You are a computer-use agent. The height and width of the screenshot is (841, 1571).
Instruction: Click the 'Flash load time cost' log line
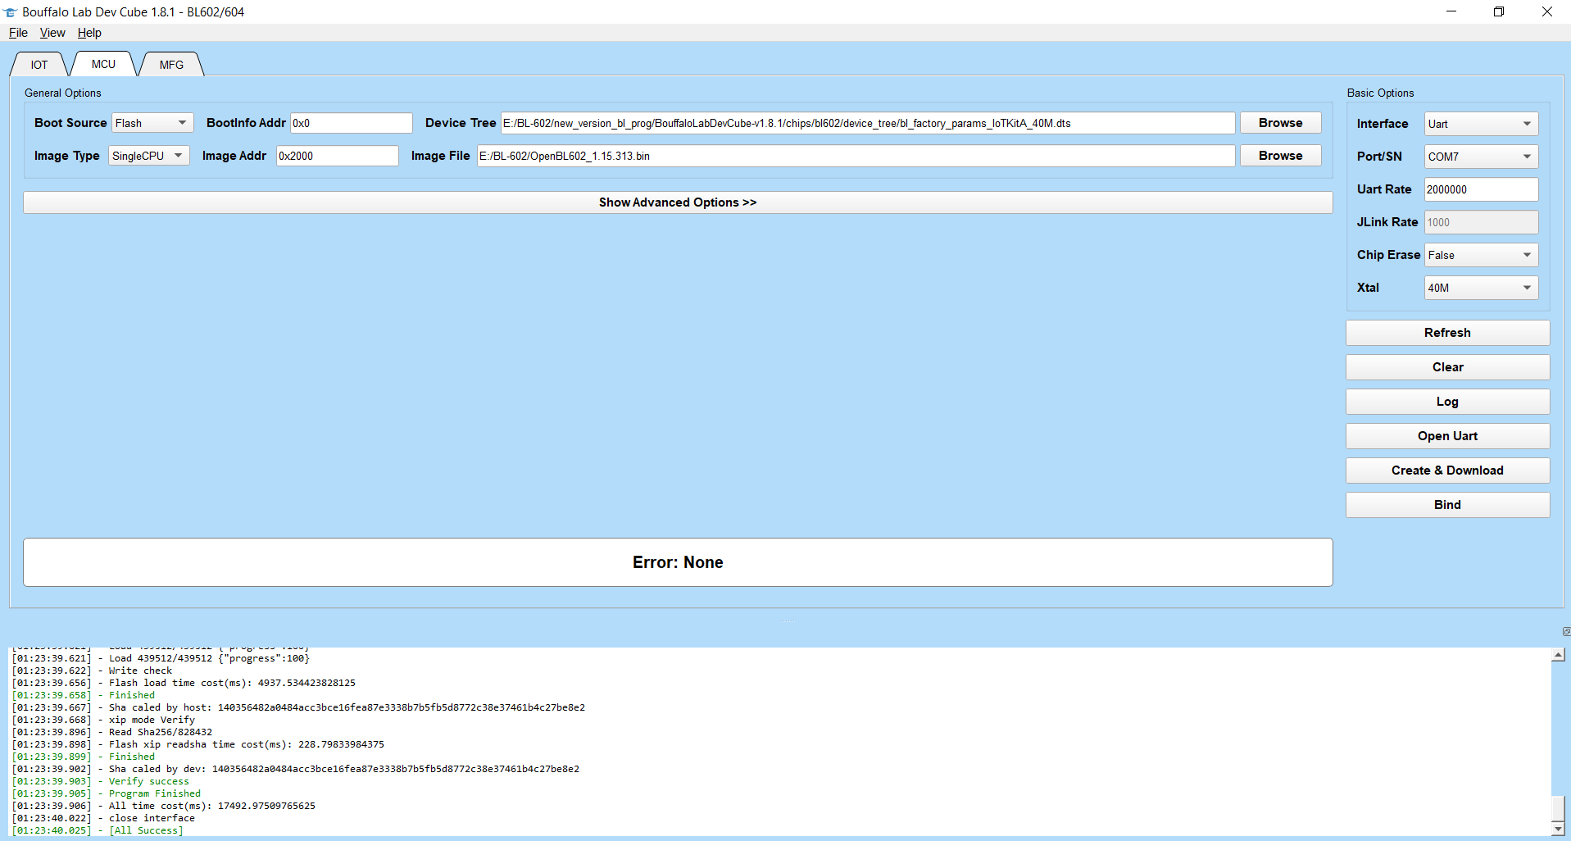tap(184, 683)
